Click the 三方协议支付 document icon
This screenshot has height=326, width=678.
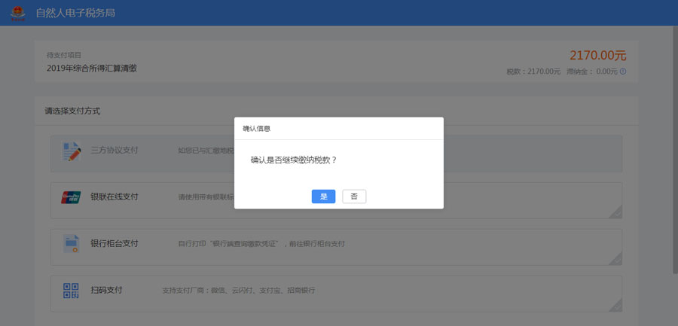click(x=72, y=151)
